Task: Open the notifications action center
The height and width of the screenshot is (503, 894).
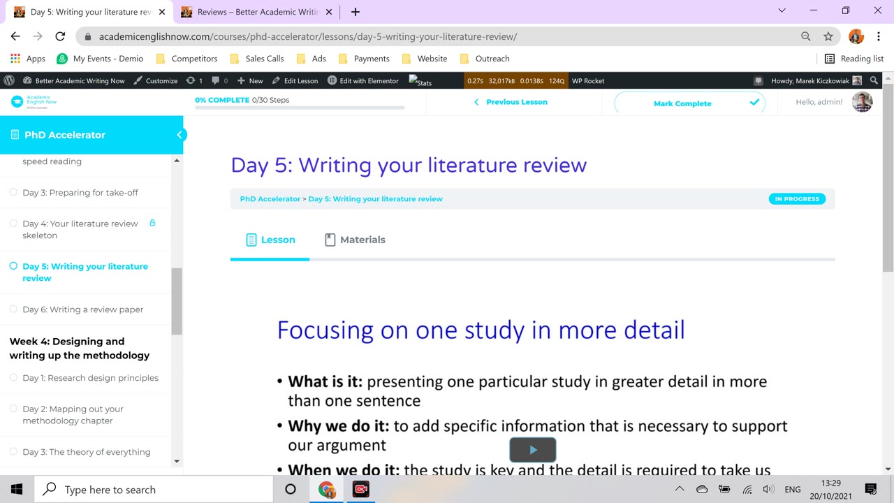Action: [871, 489]
